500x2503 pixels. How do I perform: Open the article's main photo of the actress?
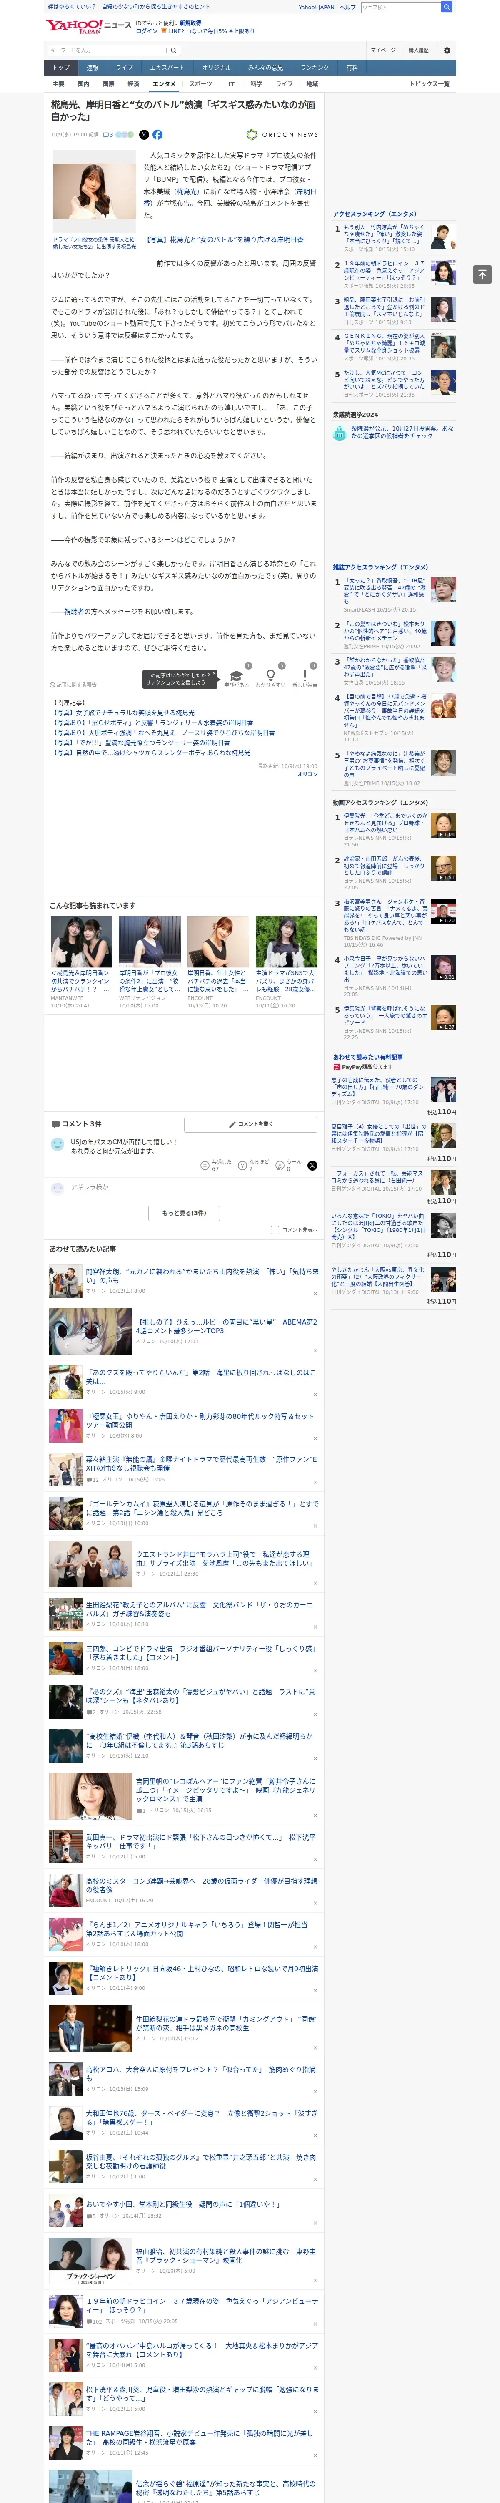click(x=94, y=191)
